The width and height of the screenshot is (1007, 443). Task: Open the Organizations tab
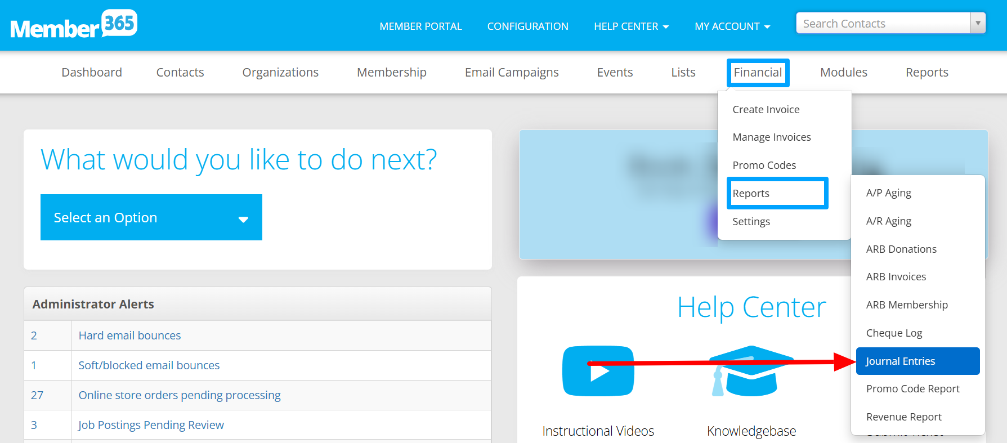click(x=280, y=72)
